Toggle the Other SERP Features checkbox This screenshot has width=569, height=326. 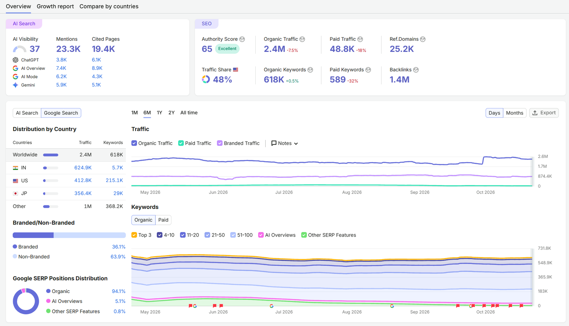[x=304, y=235]
